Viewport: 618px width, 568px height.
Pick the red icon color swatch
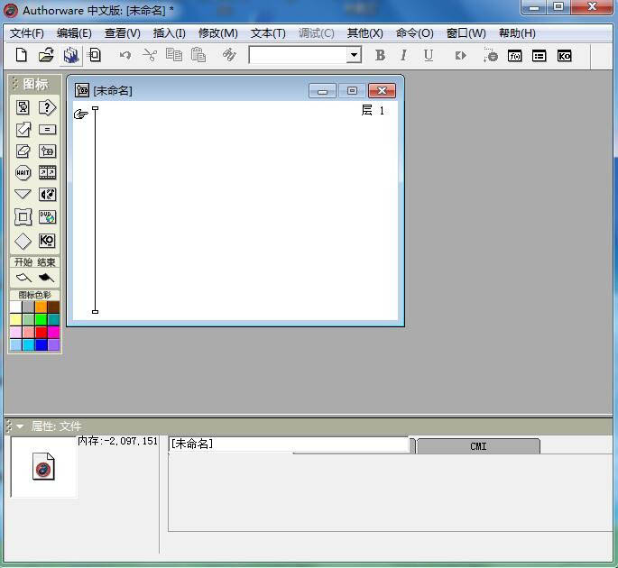point(41,332)
